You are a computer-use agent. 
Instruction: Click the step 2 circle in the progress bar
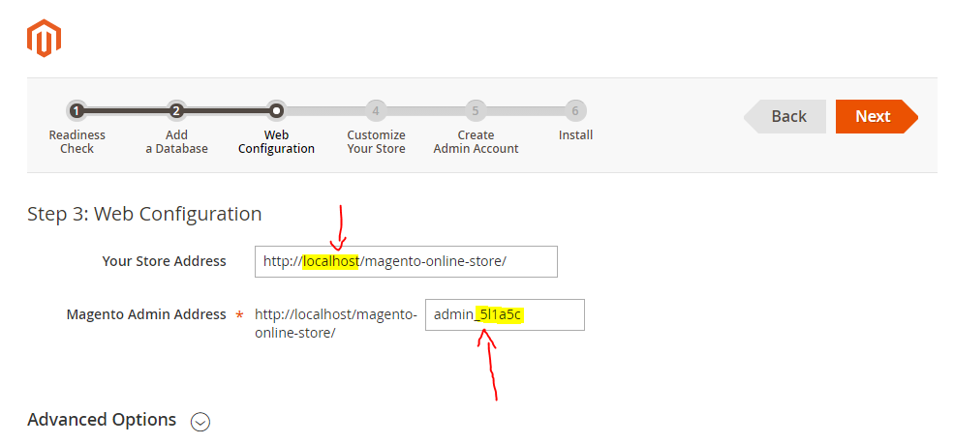176,111
